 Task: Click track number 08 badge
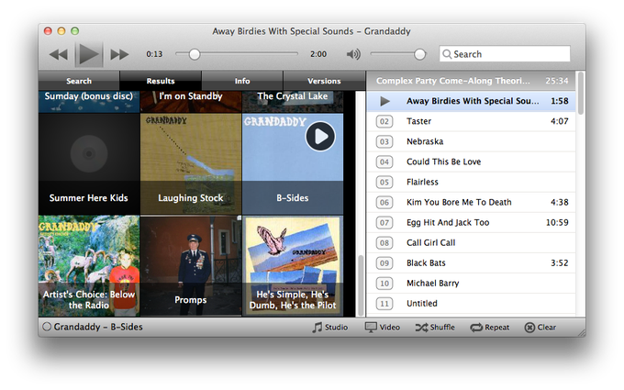tap(384, 243)
